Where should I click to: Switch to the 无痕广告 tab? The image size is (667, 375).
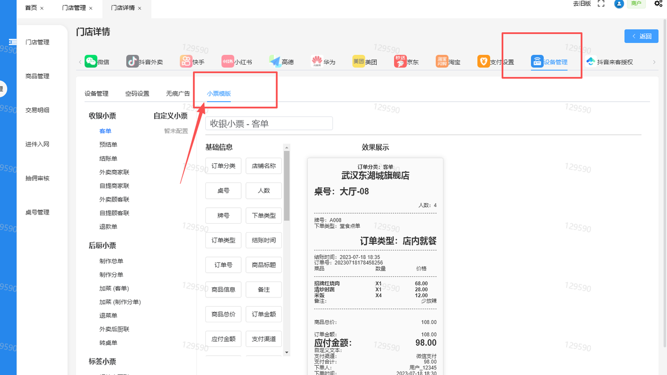pos(178,94)
